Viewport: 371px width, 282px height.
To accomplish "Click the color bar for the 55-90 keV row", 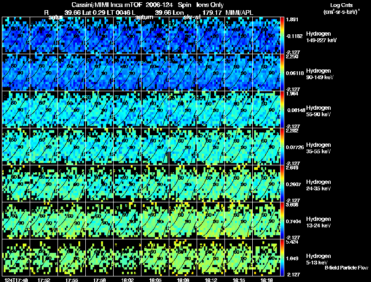I will coord(282,110).
